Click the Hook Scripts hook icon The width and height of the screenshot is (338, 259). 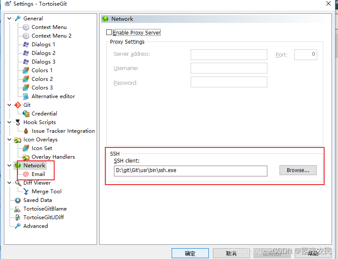tap(18, 122)
